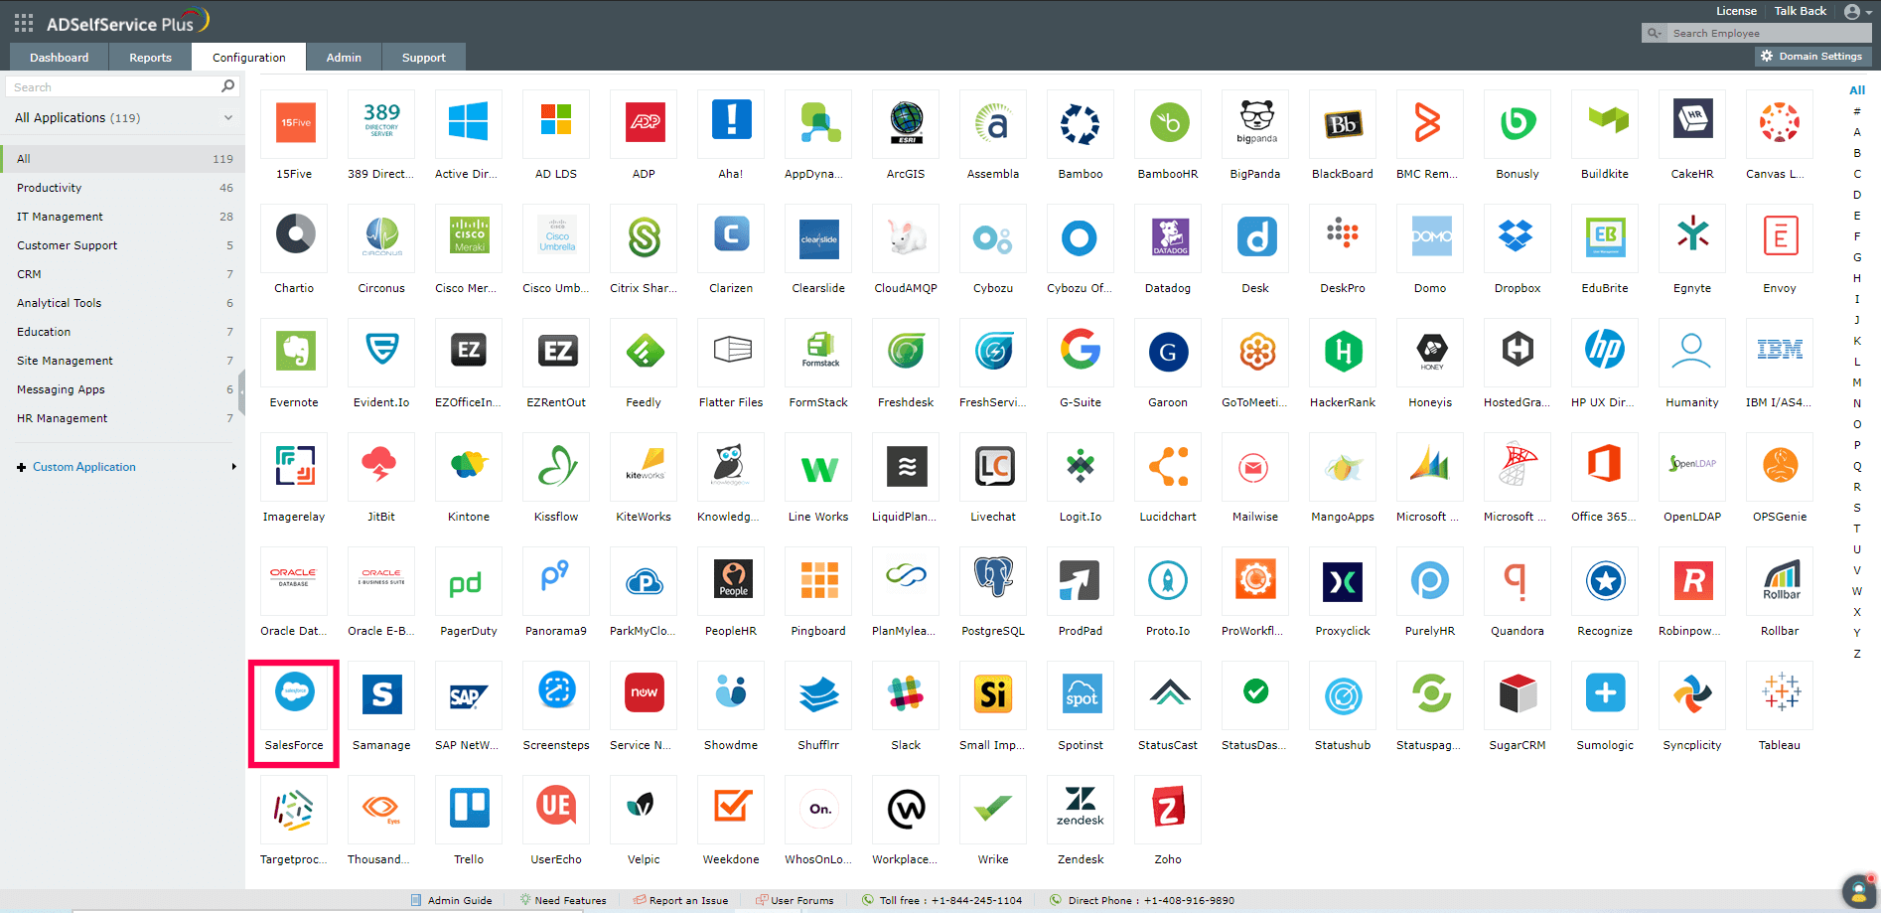Open the user account dropdown
The image size is (1881, 913).
(x=1857, y=12)
